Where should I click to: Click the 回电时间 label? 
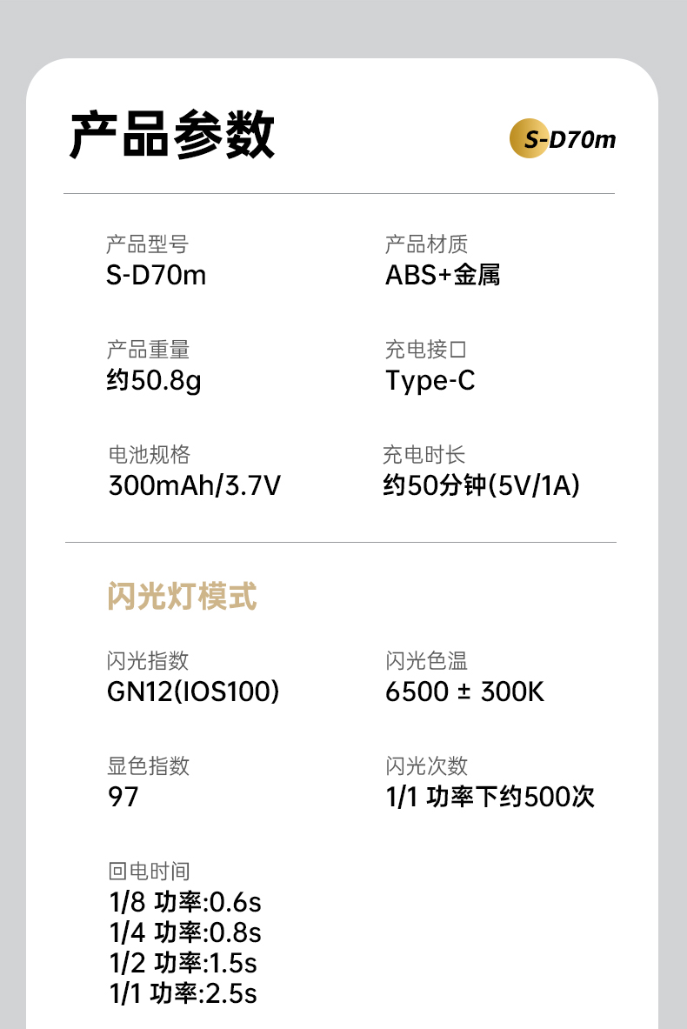tap(149, 871)
